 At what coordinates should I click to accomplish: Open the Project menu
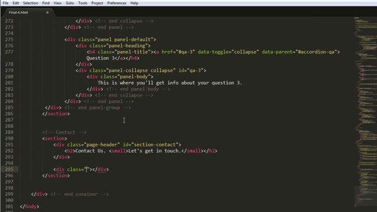tap(97, 3)
